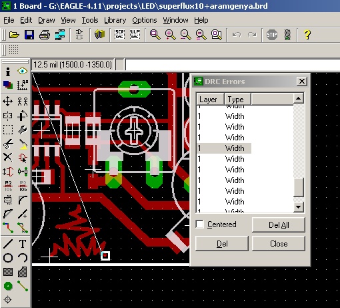
Task: Click the Del All button
Action: pyautogui.click(x=279, y=225)
